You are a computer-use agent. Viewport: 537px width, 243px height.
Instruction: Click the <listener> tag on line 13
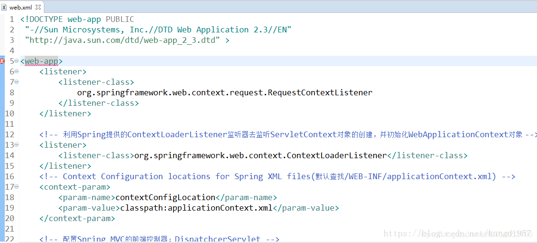pyautogui.click(x=63, y=145)
